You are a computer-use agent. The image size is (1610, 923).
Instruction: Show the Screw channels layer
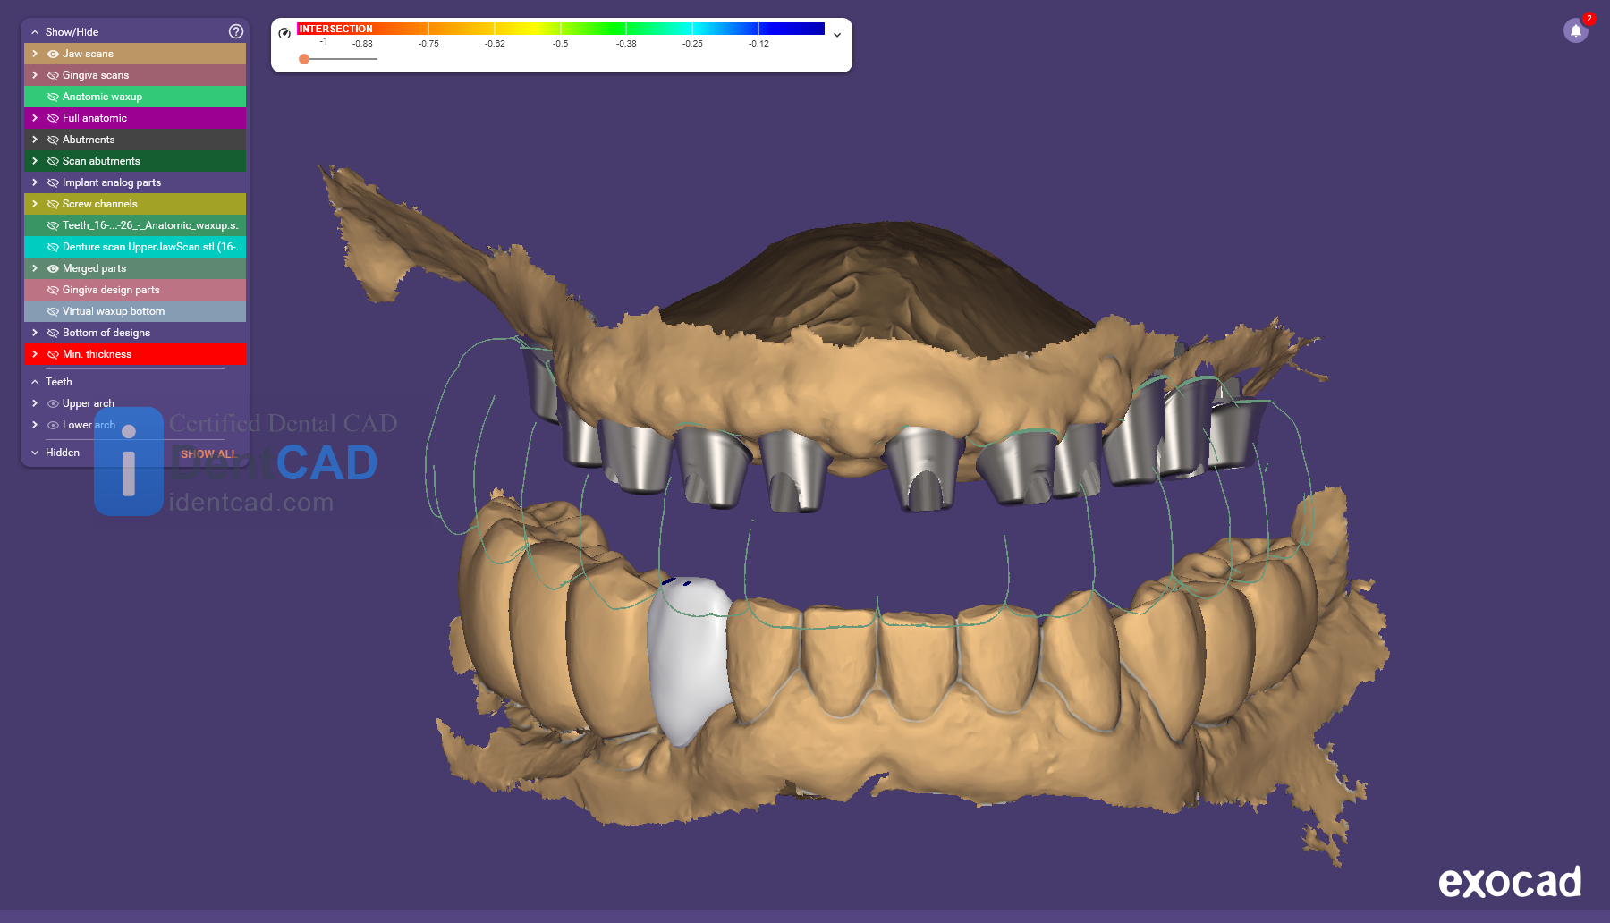53,204
